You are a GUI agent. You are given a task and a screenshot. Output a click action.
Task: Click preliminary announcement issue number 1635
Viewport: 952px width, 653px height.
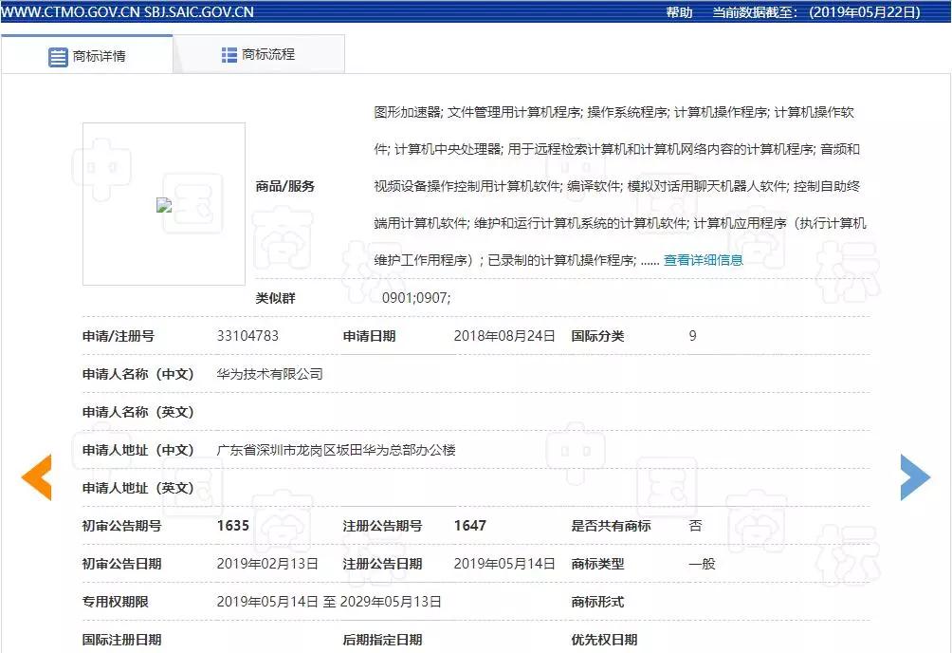point(233,525)
